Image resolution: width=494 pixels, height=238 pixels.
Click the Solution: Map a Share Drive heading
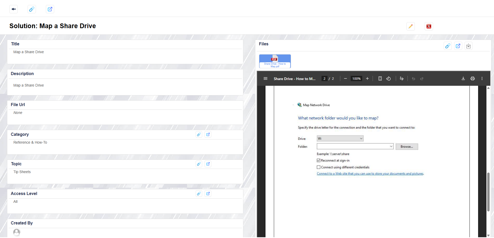(53, 26)
